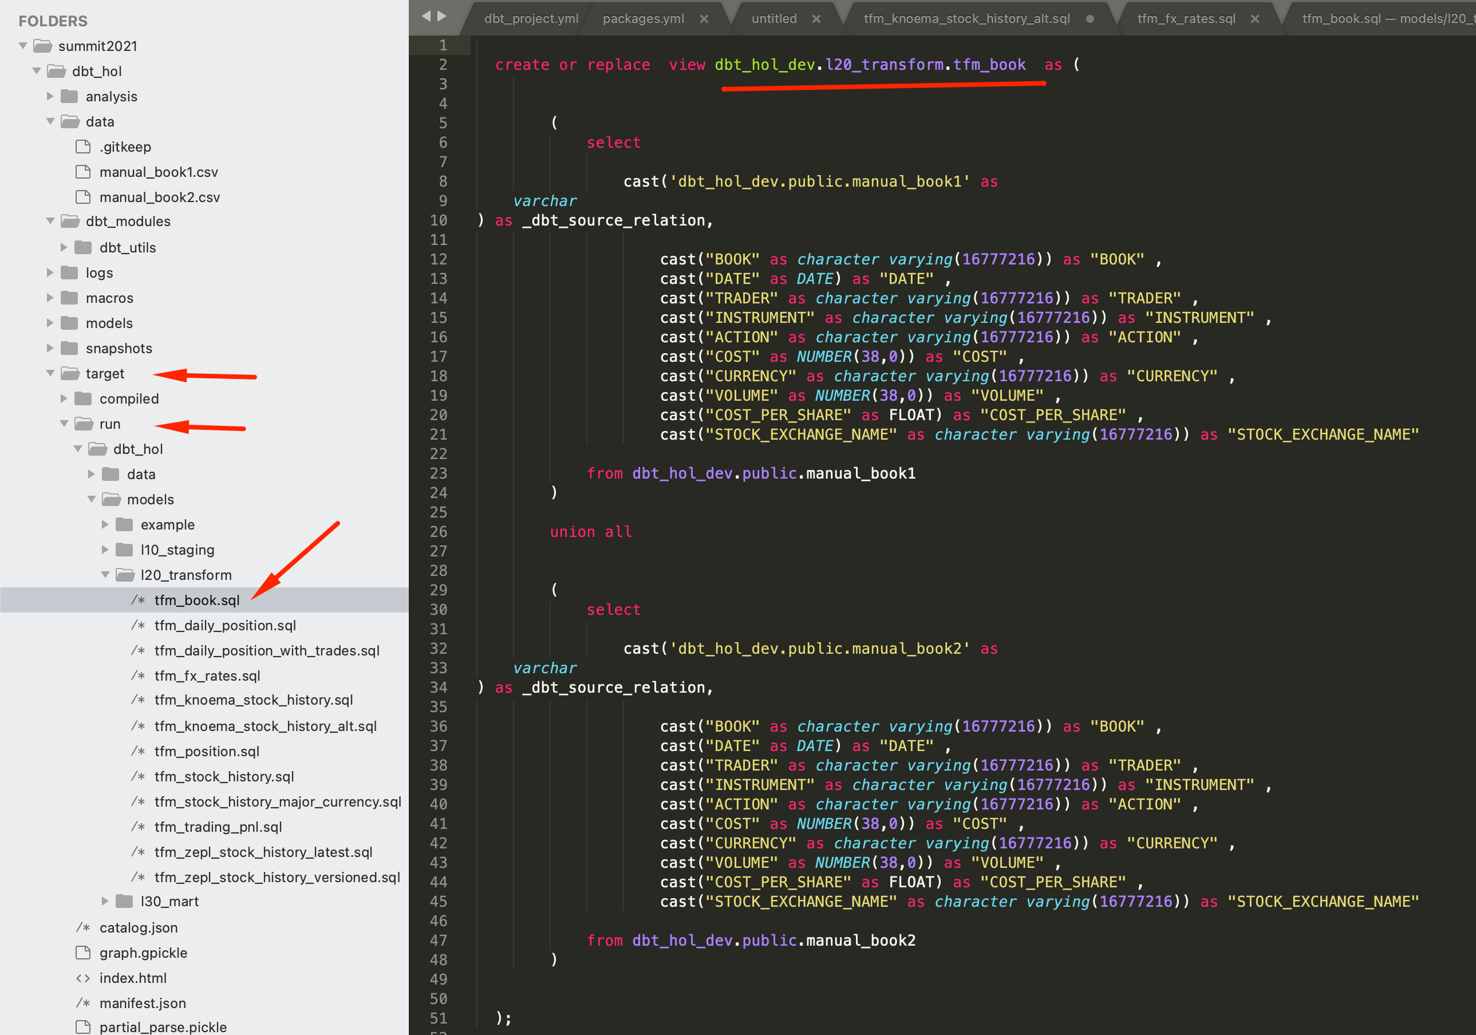Collapse the l20_transform folder
The image size is (1476, 1035).
(x=105, y=575)
